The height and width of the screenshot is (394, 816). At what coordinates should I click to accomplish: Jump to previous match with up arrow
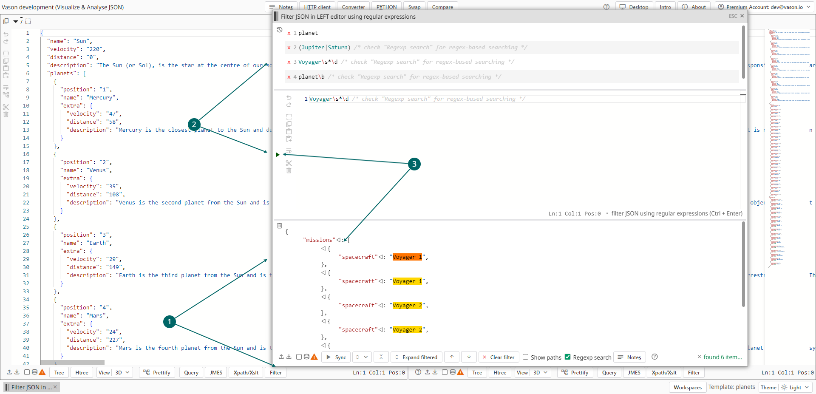point(452,357)
